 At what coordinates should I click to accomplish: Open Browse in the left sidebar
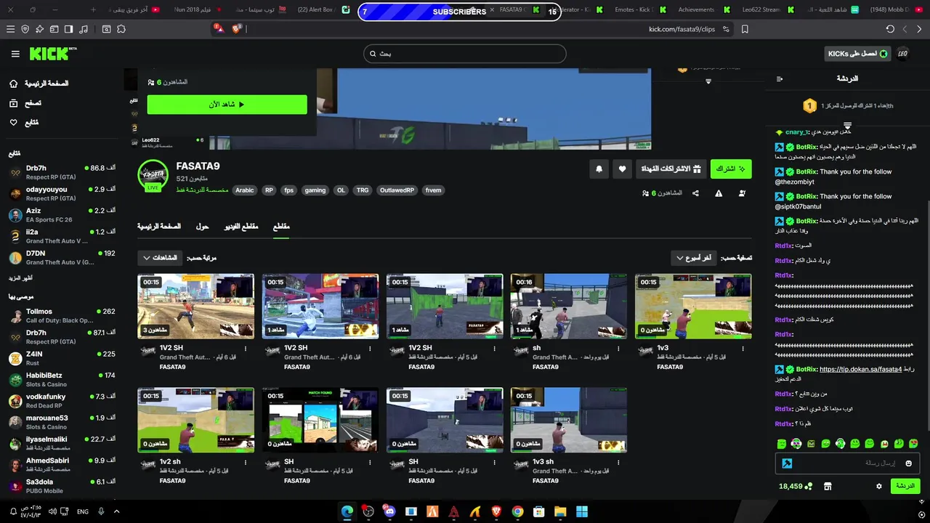[25, 103]
